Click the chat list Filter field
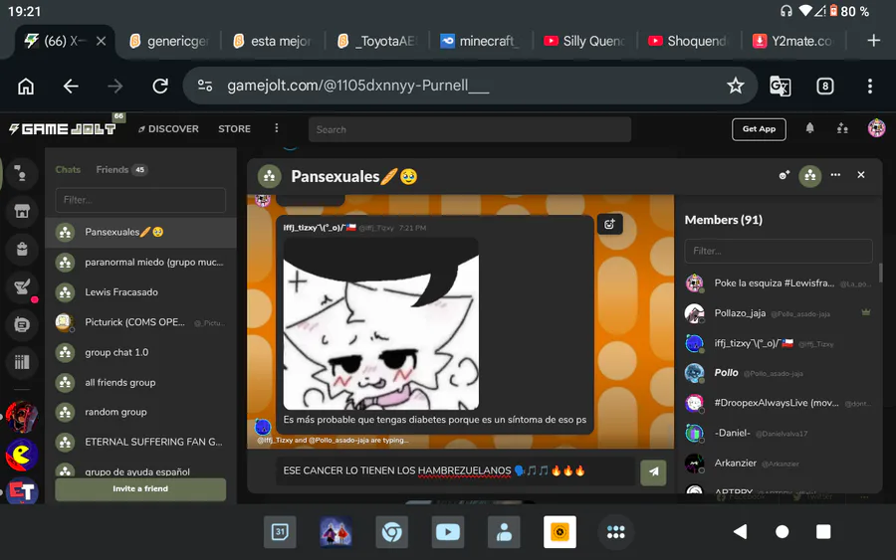896x560 pixels. click(x=140, y=200)
